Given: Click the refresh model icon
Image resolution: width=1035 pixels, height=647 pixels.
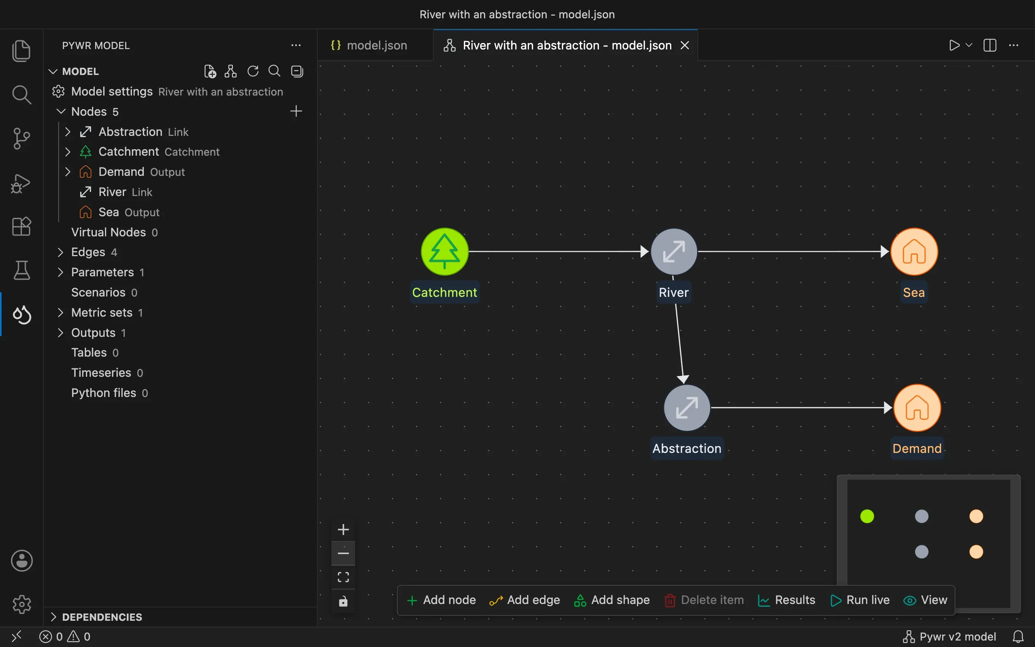Looking at the screenshot, I should (x=253, y=71).
